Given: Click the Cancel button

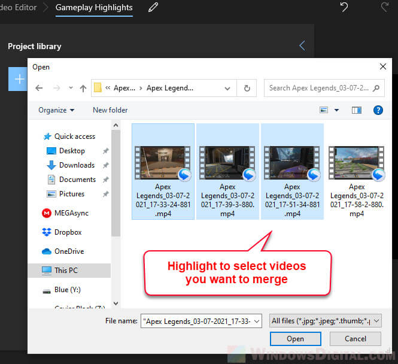Looking at the screenshot, I should point(356,339).
